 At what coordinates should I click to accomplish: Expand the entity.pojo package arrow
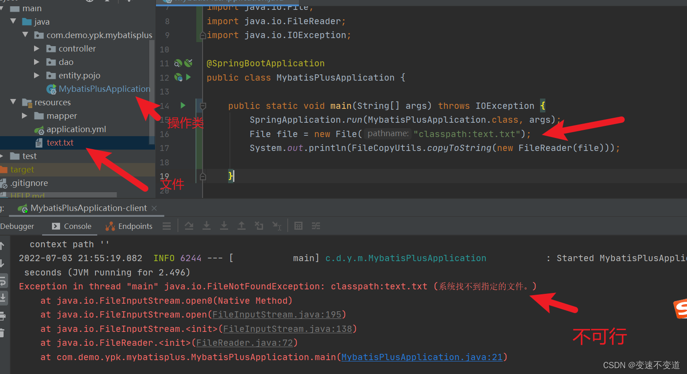(37, 75)
